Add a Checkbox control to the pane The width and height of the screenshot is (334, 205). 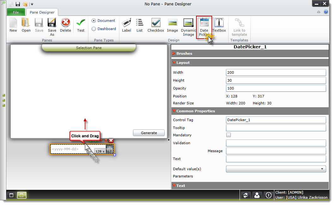pos(156,25)
